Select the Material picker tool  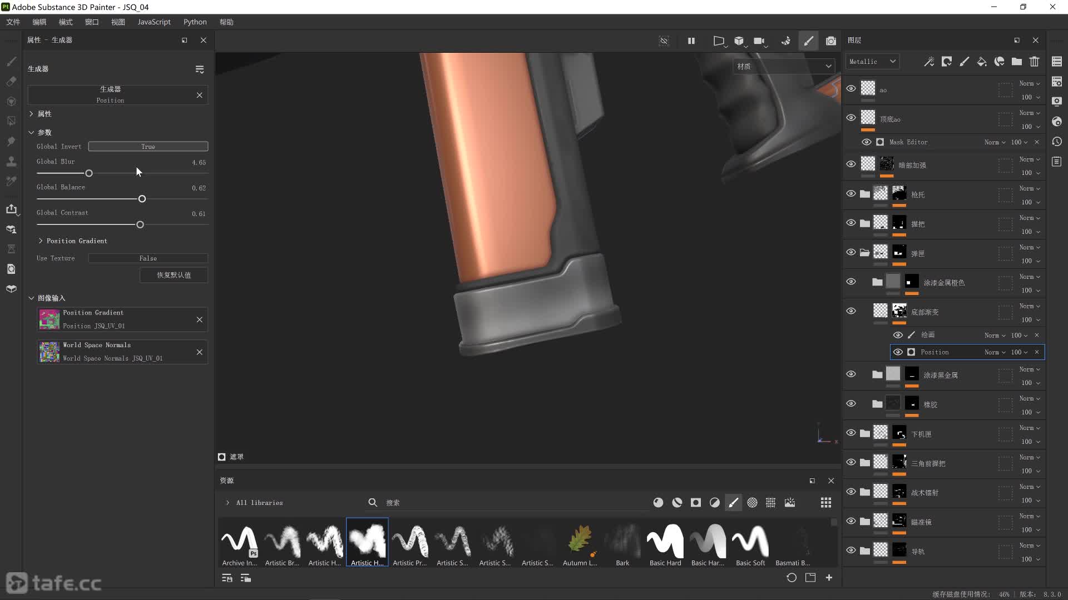pyautogui.click(x=11, y=181)
